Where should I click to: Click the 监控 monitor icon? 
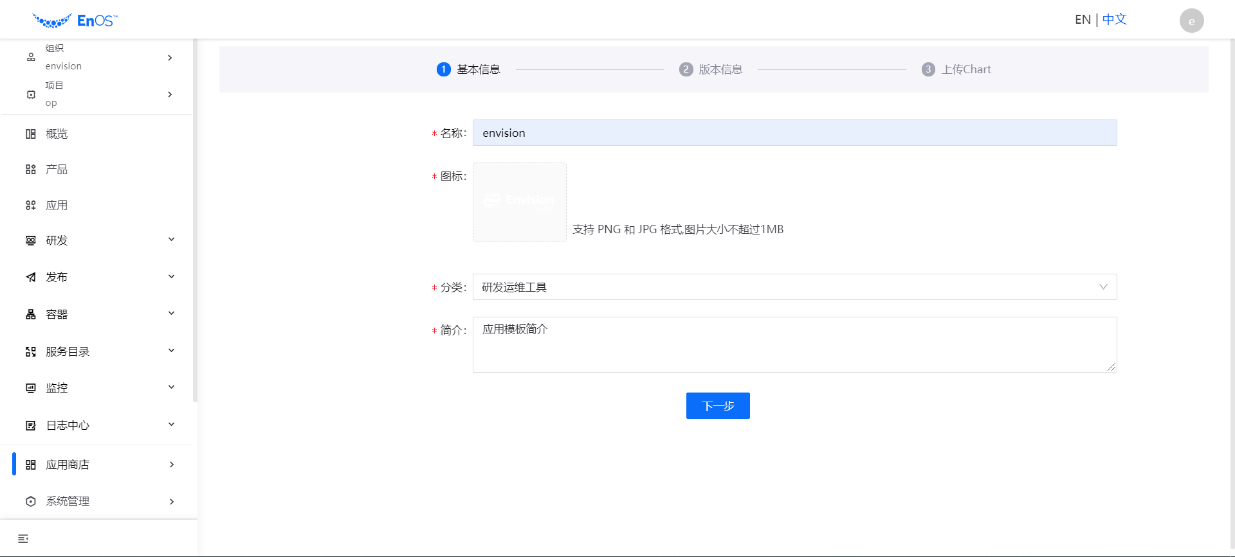coord(31,388)
